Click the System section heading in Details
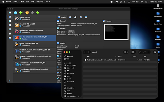 pyautogui.click(x=62, y=28)
